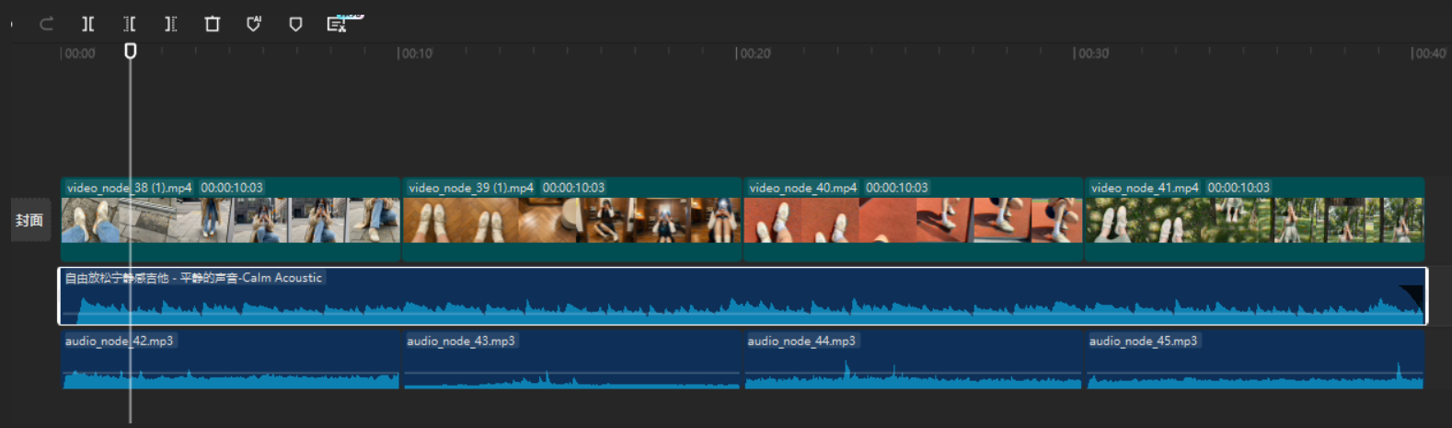
Task: Select the video_node_40.mp4 clip
Action: [x=914, y=219]
